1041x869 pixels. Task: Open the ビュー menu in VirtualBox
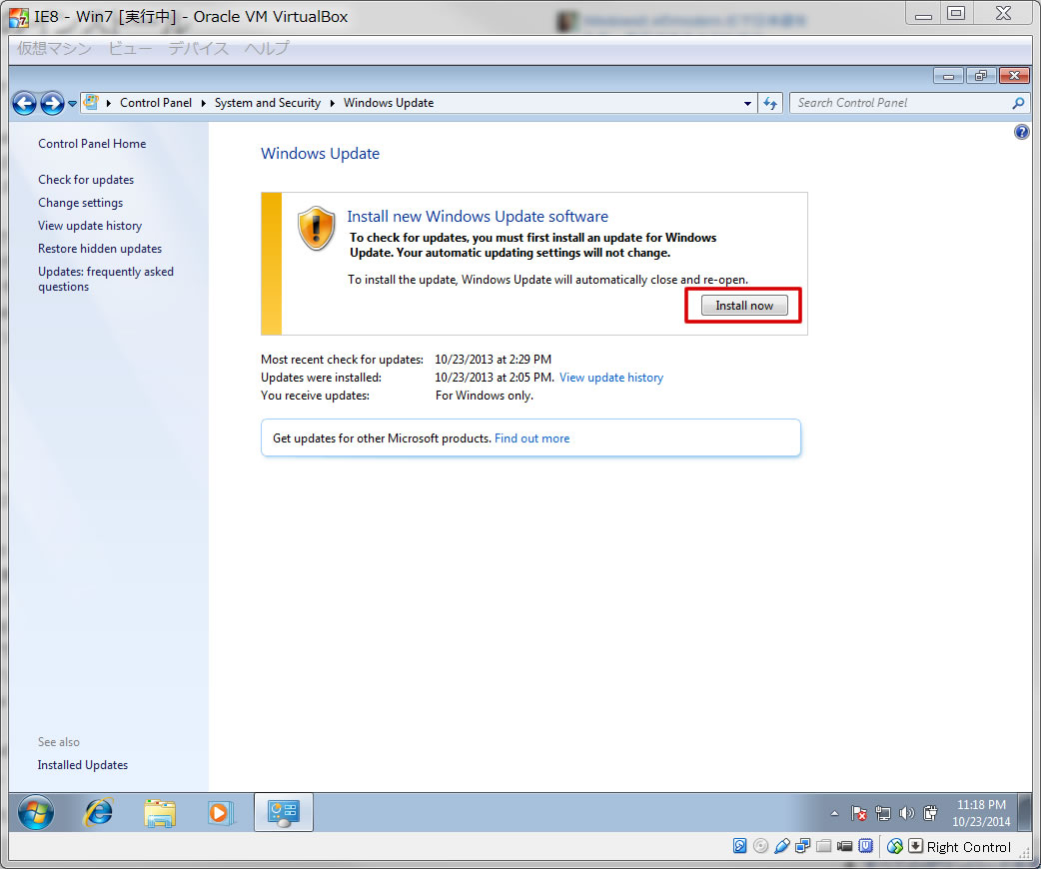coord(130,49)
